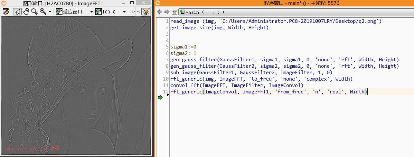Click the window zoom percentage icon
The height and width of the screenshot is (157, 414).
click(99, 12)
